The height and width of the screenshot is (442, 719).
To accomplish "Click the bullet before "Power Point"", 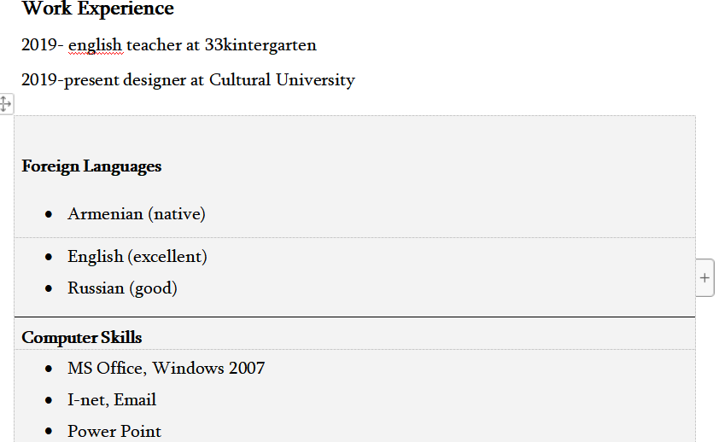I will [50, 432].
